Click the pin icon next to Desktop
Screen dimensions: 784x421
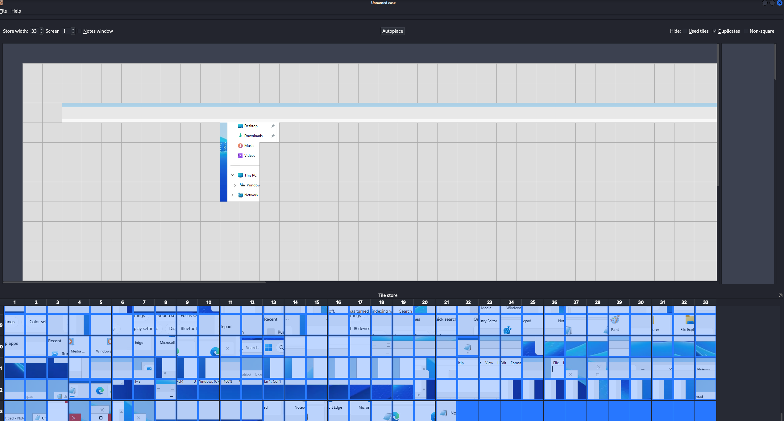[x=273, y=126]
